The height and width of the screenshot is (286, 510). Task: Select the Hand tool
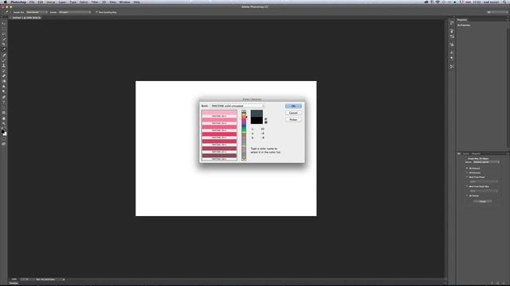(4, 118)
